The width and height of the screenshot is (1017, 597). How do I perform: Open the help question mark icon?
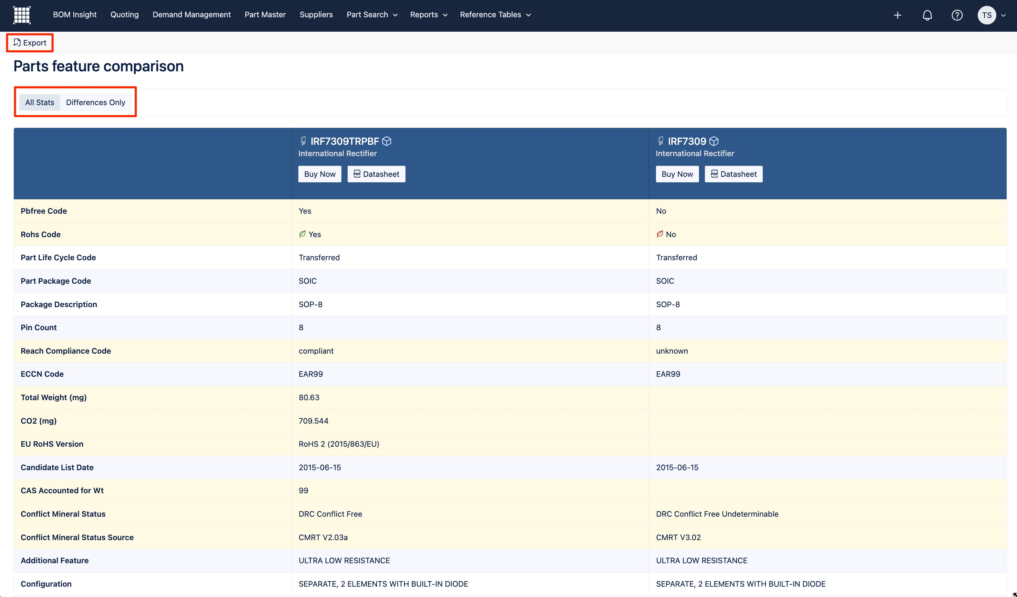coord(957,16)
